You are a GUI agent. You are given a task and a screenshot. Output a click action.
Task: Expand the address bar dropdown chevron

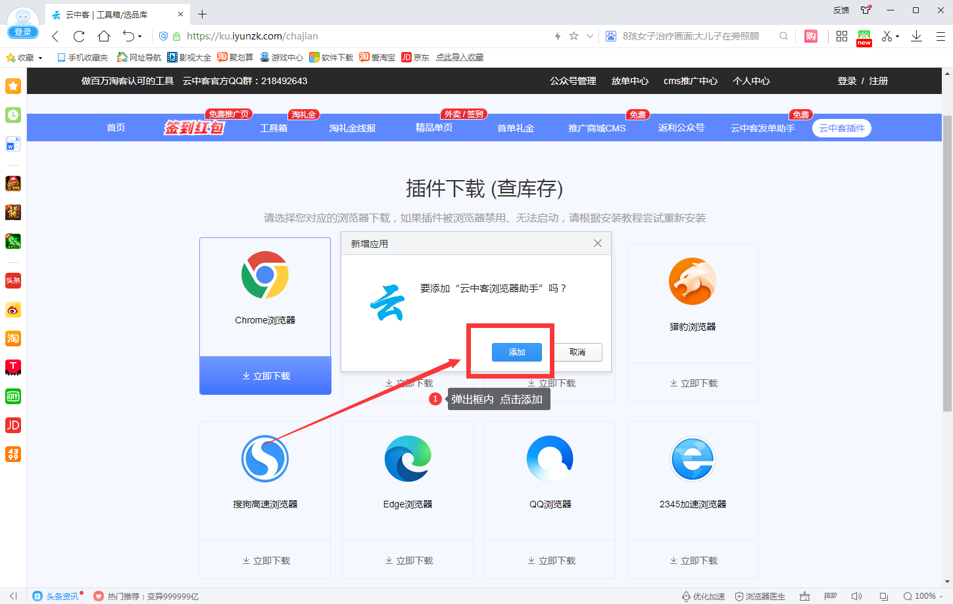point(590,36)
